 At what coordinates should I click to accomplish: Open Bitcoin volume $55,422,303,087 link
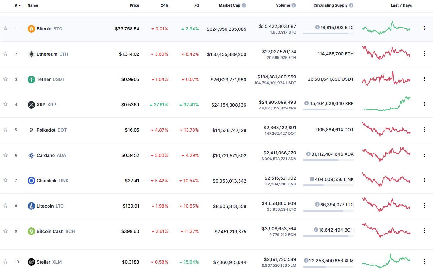pyautogui.click(x=277, y=26)
